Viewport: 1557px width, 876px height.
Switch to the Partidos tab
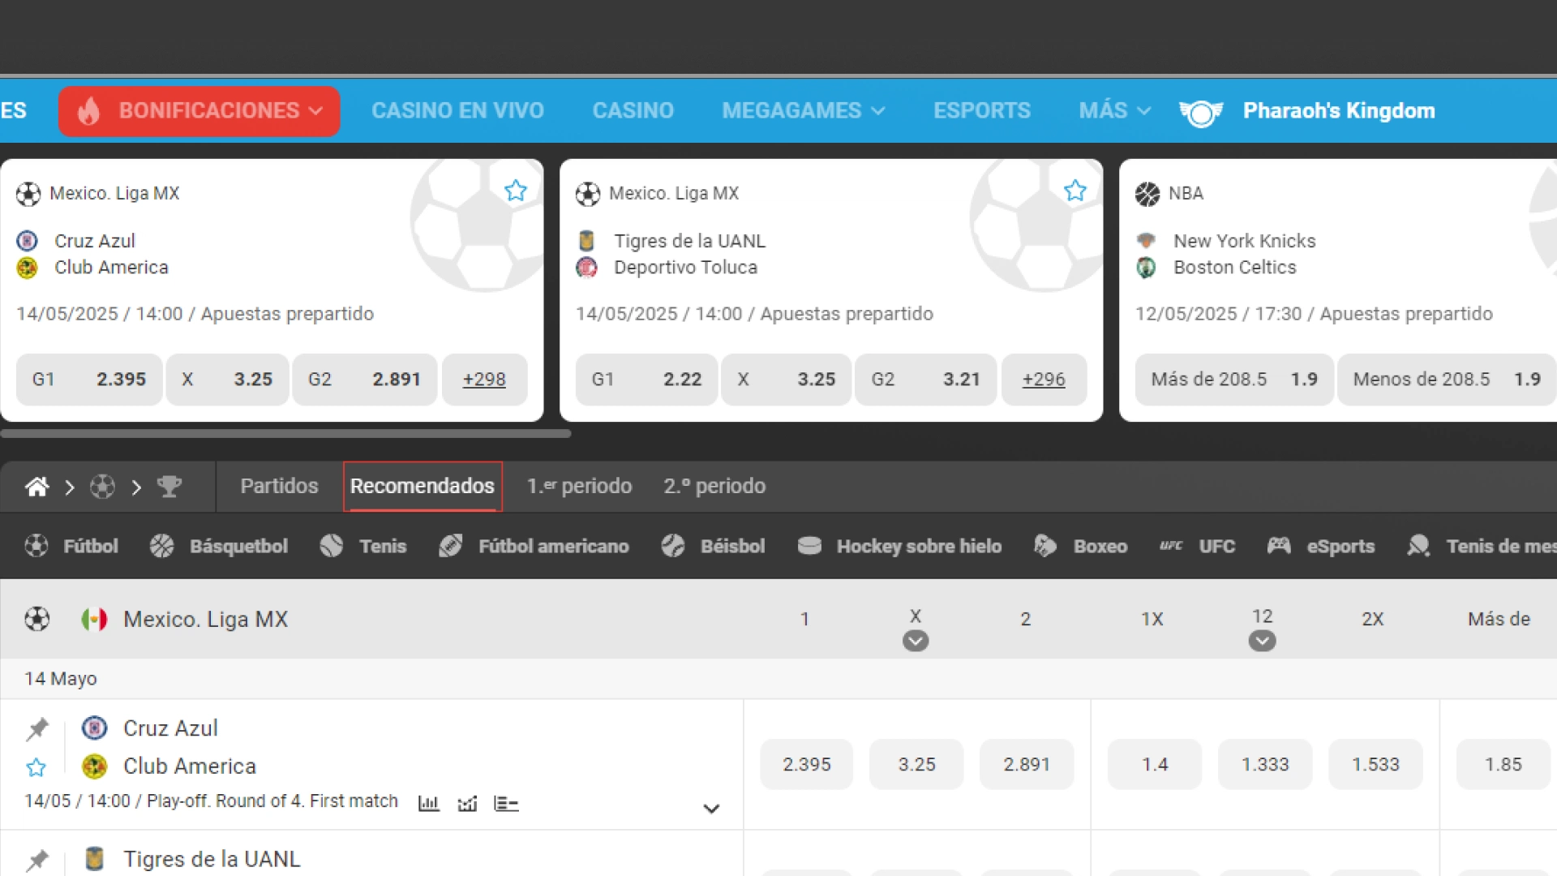click(x=279, y=486)
